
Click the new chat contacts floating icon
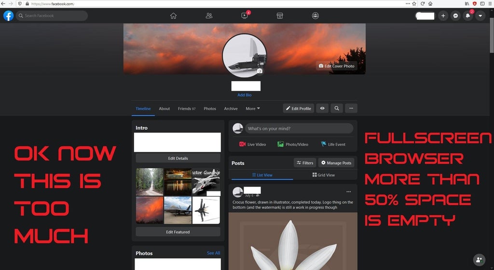tap(479, 260)
